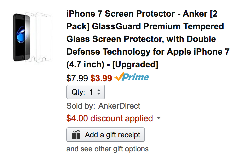
Task: Click "and see other gift options" text
Action: (107, 149)
